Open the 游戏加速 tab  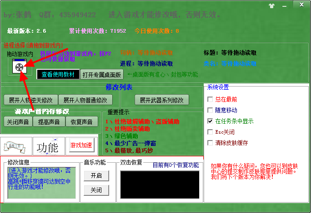pyautogui.click(x=82, y=145)
